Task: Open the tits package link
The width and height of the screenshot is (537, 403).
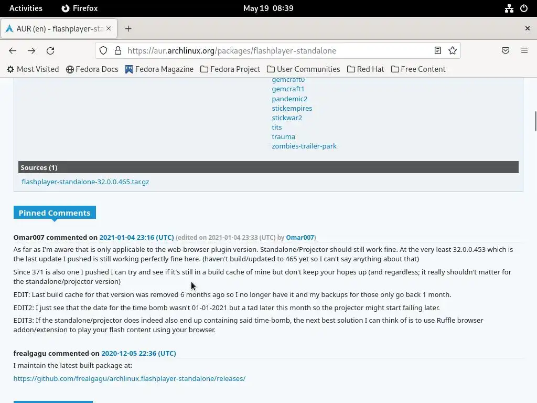Action: click(277, 127)
